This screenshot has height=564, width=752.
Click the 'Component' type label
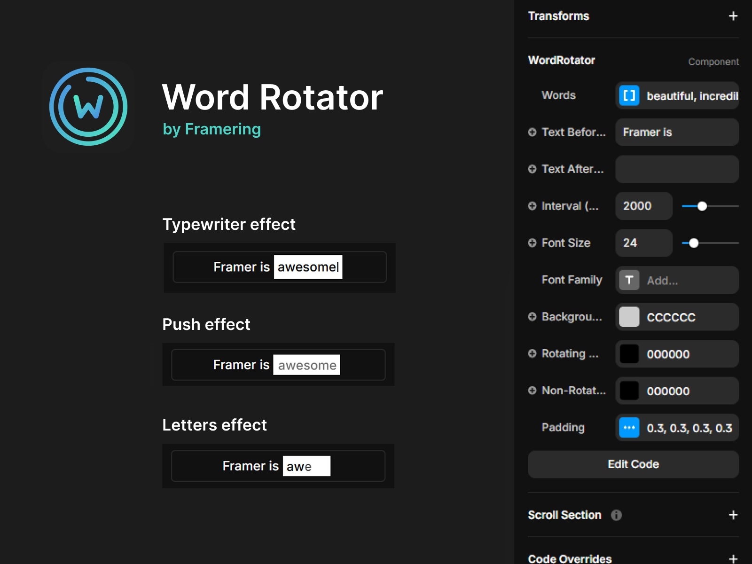(x=713, y=62)
